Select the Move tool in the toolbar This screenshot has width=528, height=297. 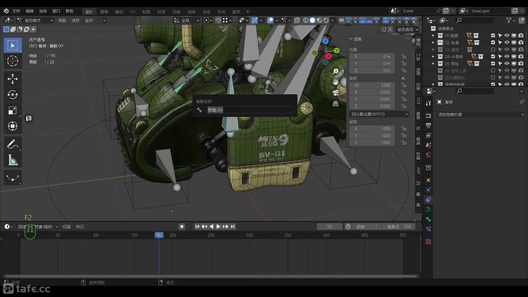[x=12, y=79]
